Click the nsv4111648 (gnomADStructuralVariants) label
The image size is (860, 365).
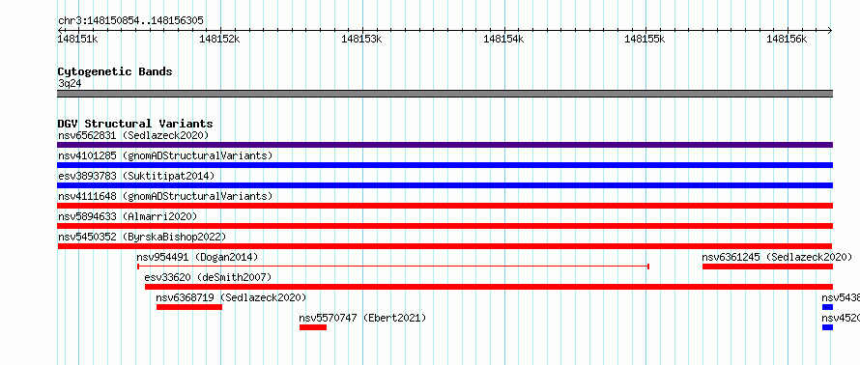[x=165, y=196]
